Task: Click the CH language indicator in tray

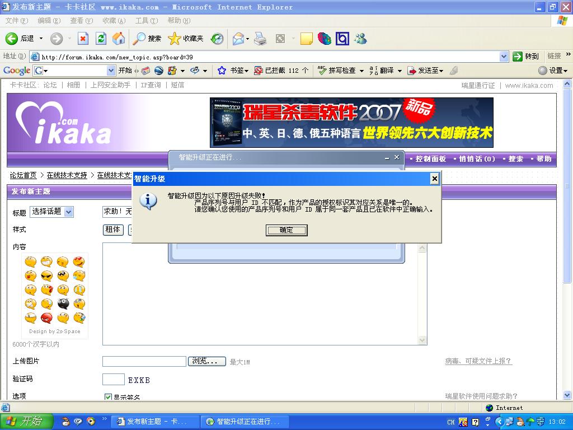Action: [450, 422]
